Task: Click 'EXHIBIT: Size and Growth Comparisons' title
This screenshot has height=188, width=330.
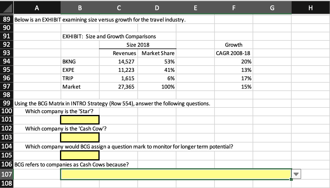Action: pos(109,36)
